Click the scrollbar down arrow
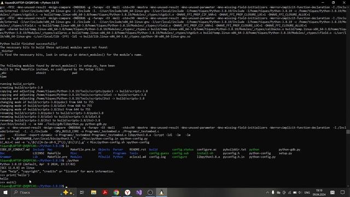350x197 pixels. coord(348,186)
